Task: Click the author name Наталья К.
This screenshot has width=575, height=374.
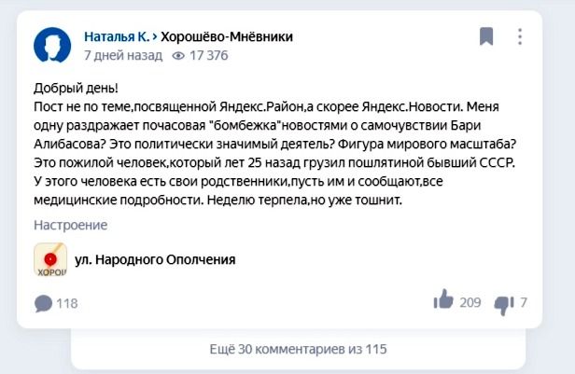Action: click(117, 36)
